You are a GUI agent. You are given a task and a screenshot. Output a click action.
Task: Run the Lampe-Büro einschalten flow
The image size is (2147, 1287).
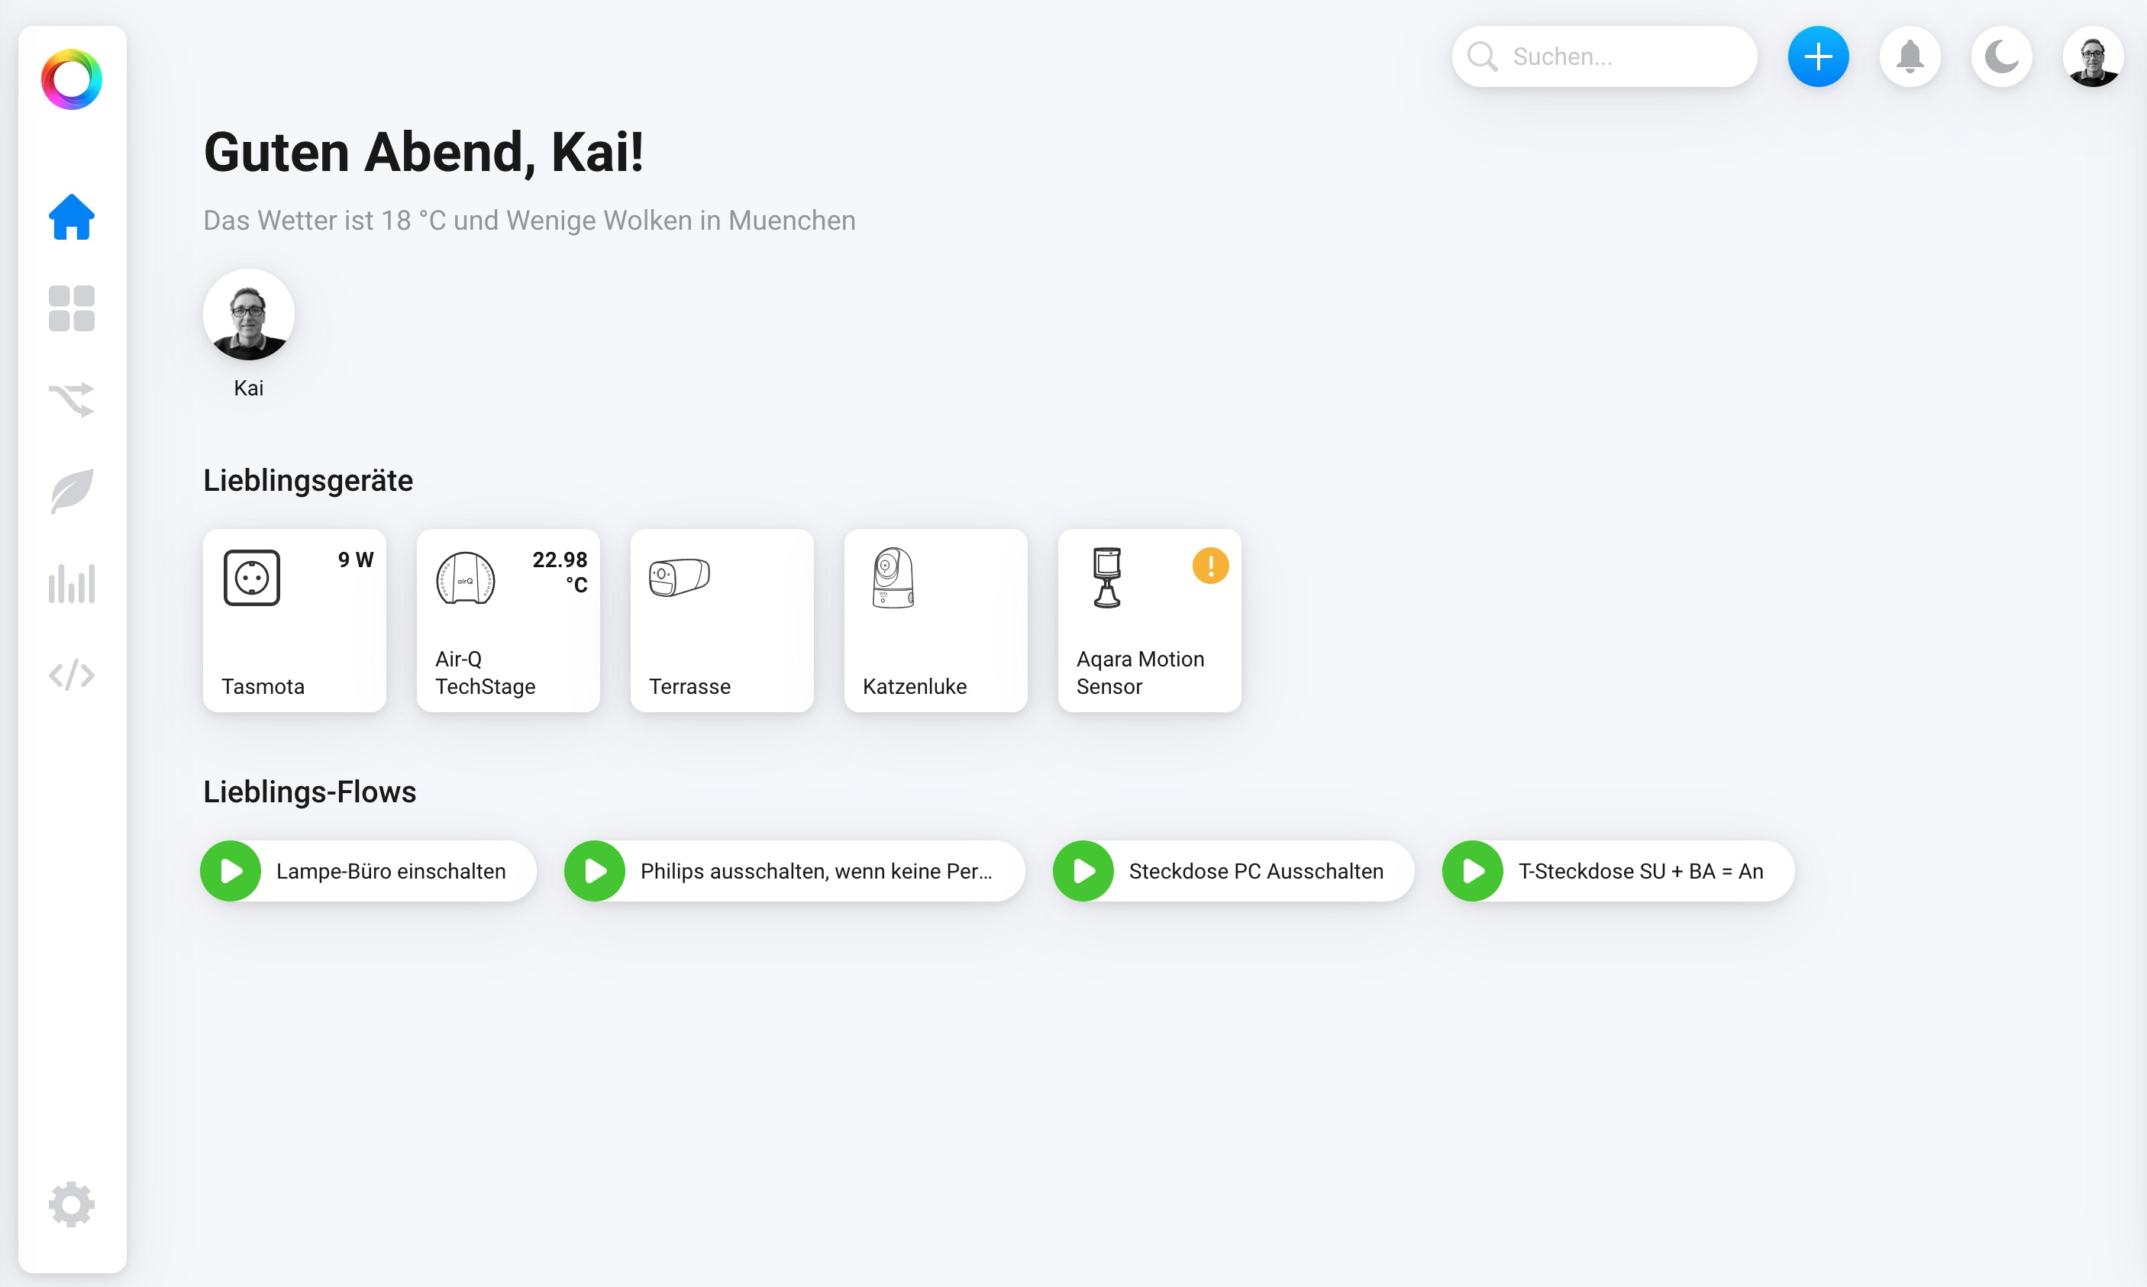click(231, 871)
